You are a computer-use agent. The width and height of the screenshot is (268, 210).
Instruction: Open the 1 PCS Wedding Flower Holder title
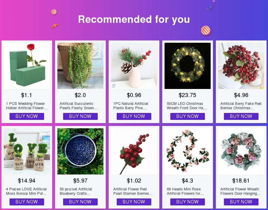point(27,106)
